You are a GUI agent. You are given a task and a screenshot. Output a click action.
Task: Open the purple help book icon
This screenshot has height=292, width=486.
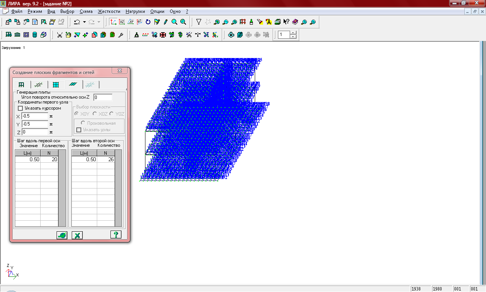pos(295,22)
